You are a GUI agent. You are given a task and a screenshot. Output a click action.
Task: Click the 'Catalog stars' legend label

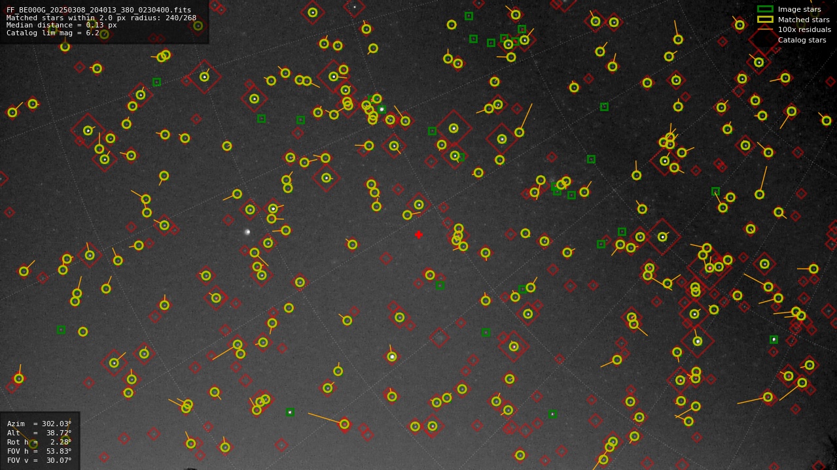802,40
